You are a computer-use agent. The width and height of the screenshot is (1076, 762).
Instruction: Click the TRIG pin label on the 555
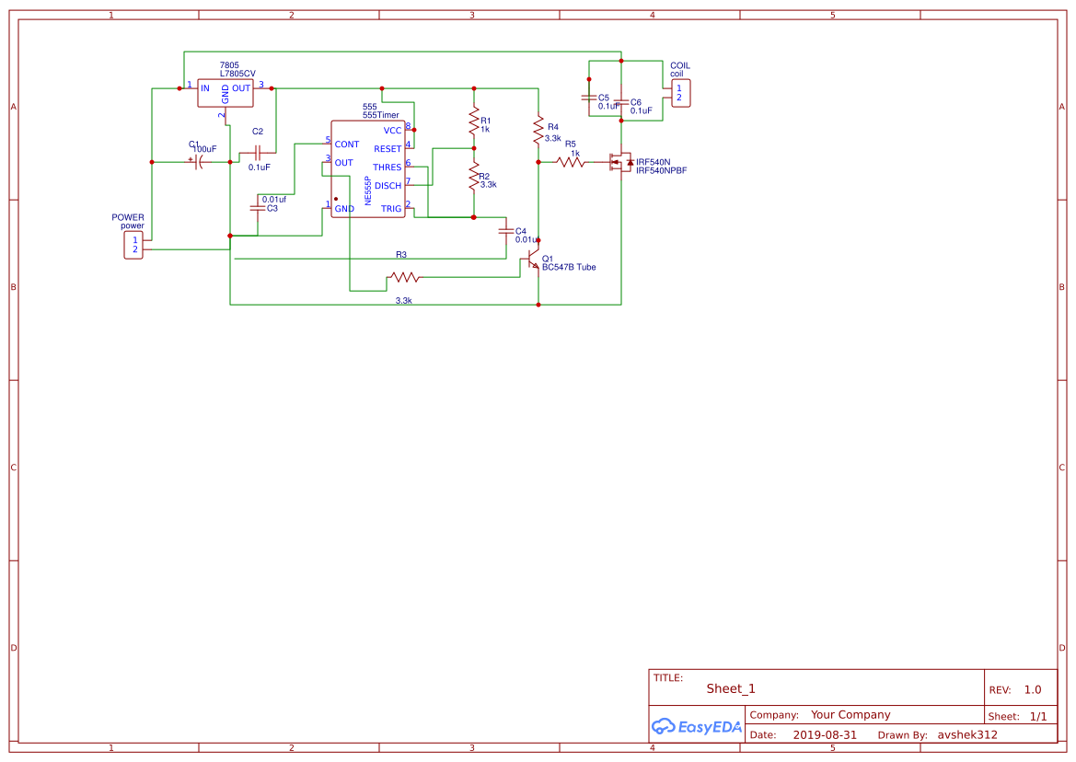[x=390, y=208]
